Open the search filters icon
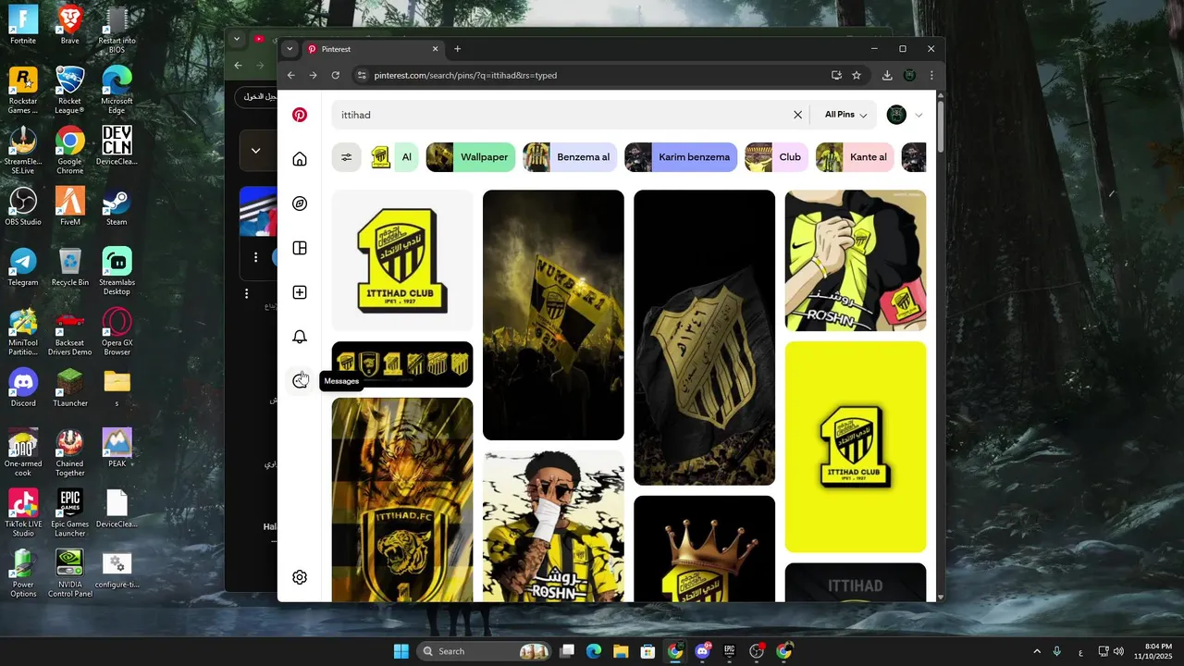1184x666 pixels. 347,157
